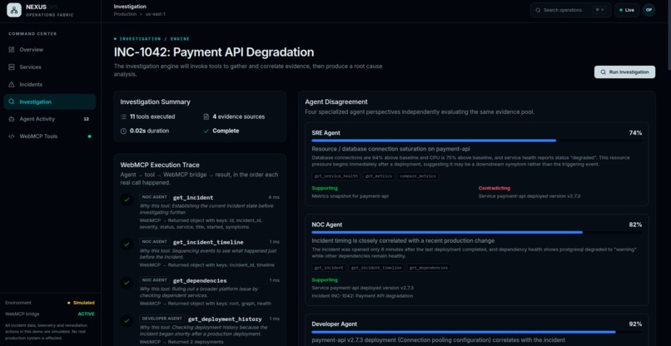Select the Investigation sidebar item
Screen dimensions: 671x346
50,101
